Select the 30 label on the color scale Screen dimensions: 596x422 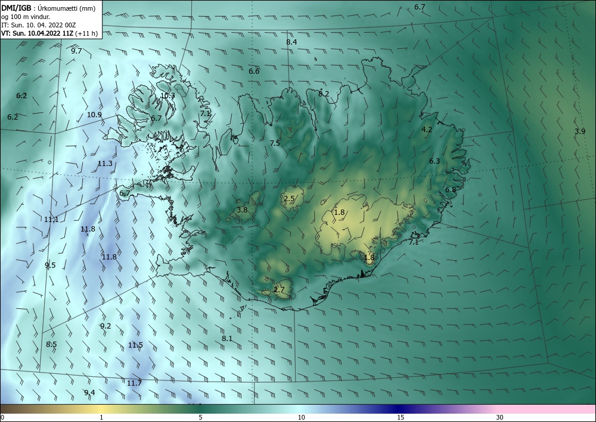[500, 417]
